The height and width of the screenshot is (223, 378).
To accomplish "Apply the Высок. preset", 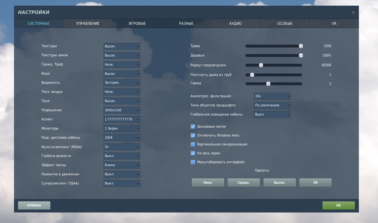I will 280,183.
